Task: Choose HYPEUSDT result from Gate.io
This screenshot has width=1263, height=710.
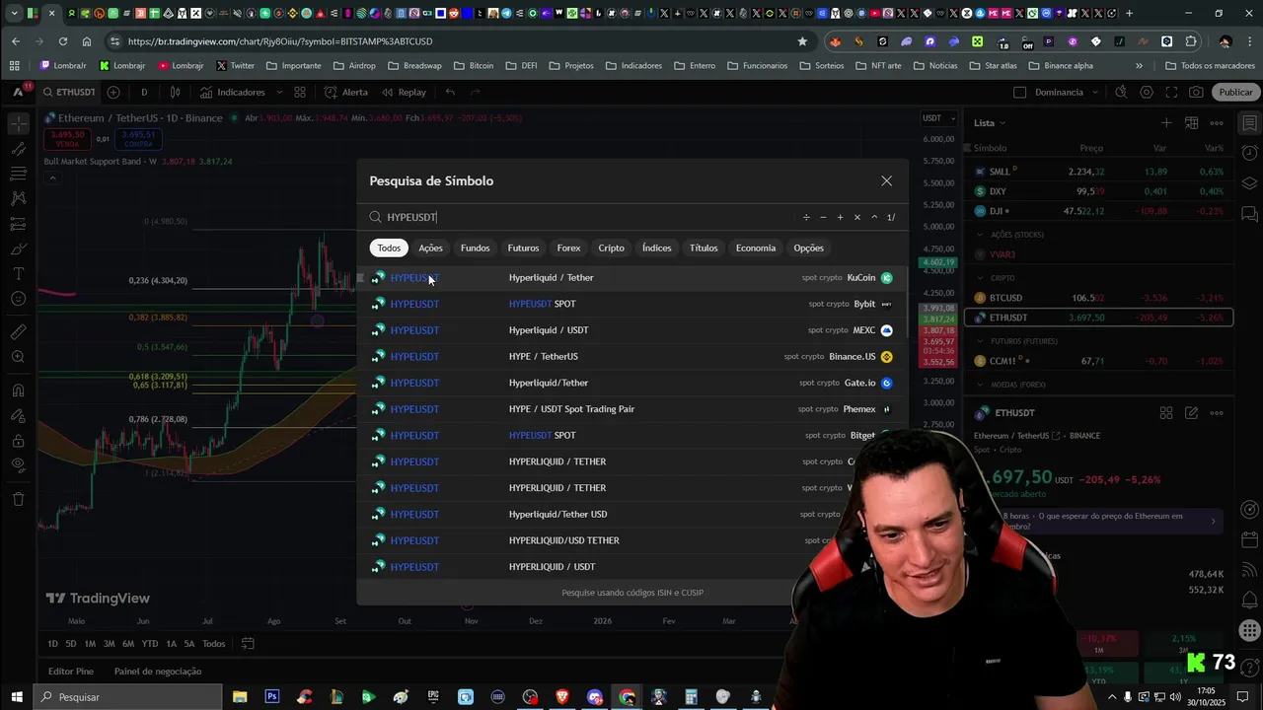Action: point(631,383)
